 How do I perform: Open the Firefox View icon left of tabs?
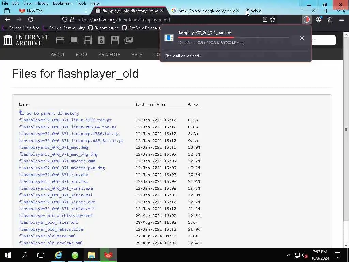point(7,11)
